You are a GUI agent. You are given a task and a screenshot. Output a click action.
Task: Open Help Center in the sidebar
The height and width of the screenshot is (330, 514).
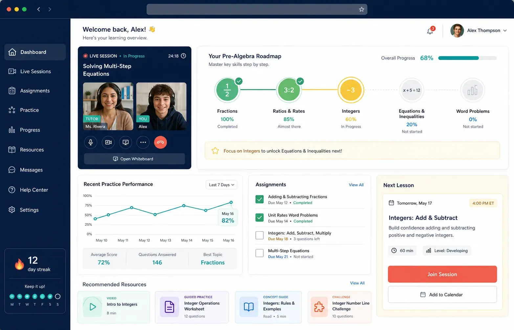(x=35, y=190)
